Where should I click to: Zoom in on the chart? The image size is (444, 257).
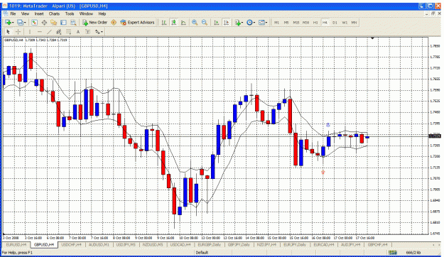coord(195,23)
